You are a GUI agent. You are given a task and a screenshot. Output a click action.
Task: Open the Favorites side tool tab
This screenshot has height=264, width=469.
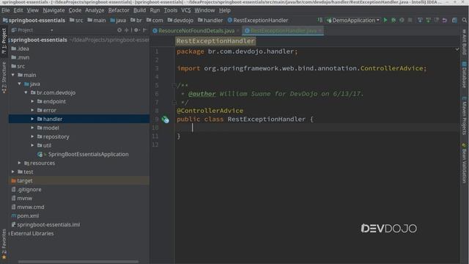(4, 244)
